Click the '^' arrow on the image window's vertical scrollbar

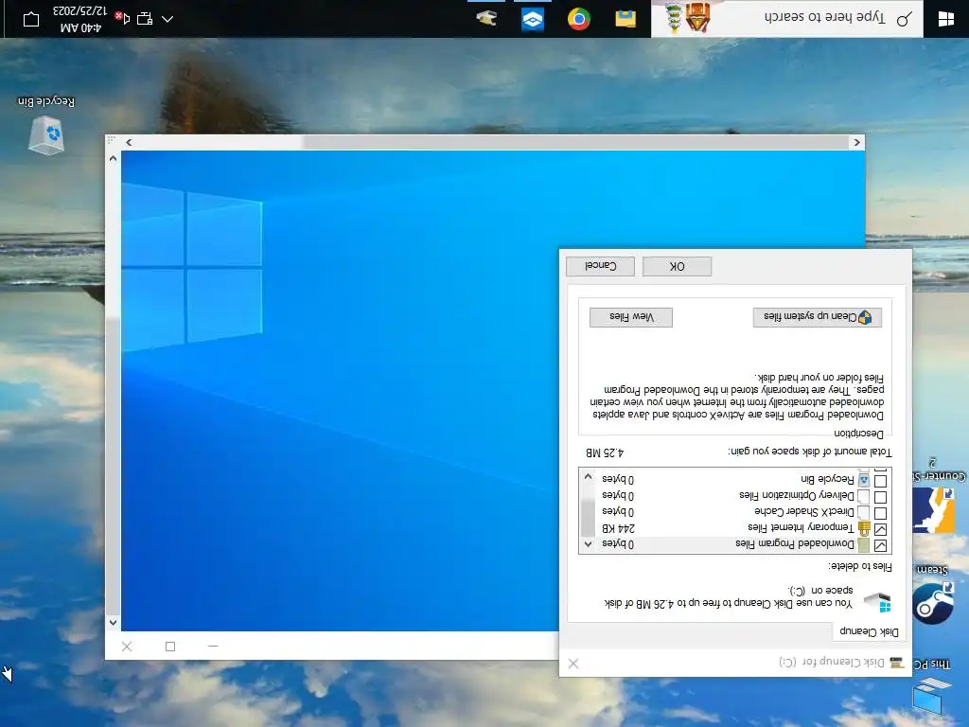(x=113, y=158)
